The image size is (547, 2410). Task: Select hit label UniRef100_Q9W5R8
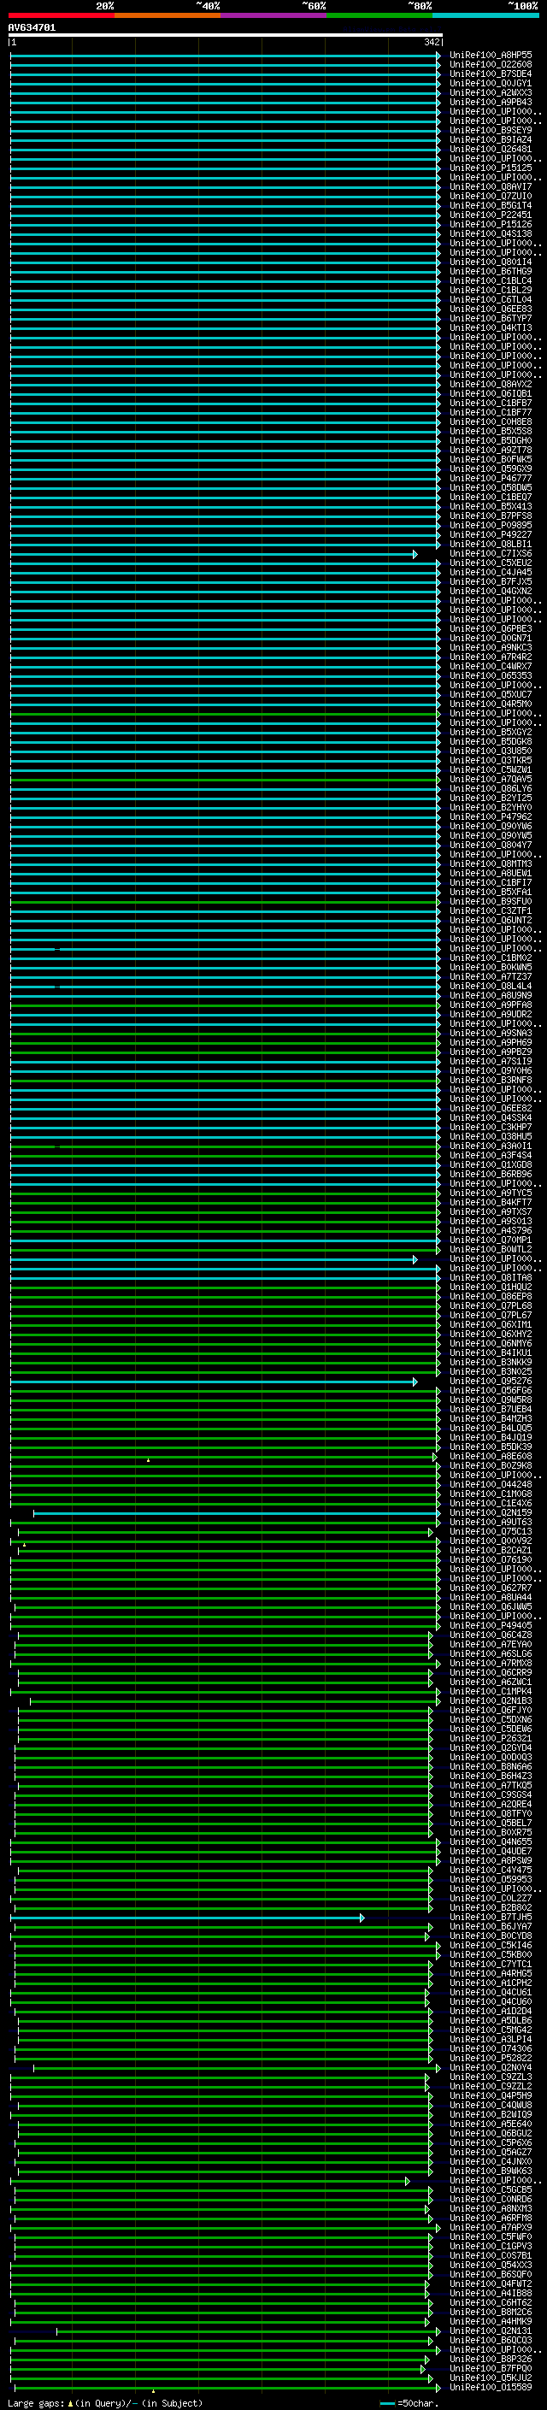click(491, 1399)
